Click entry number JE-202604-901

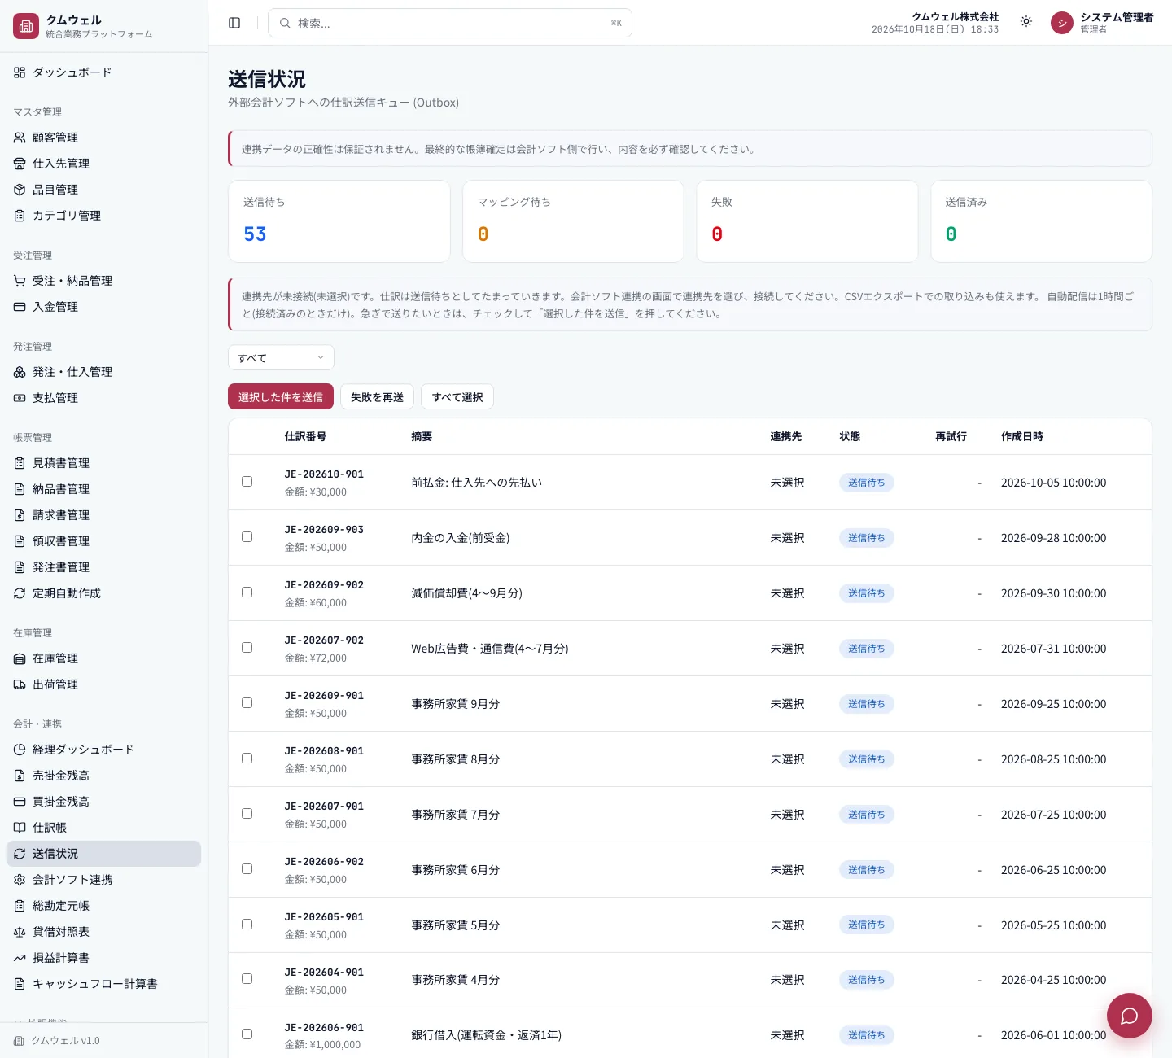[x=324, y=973]
